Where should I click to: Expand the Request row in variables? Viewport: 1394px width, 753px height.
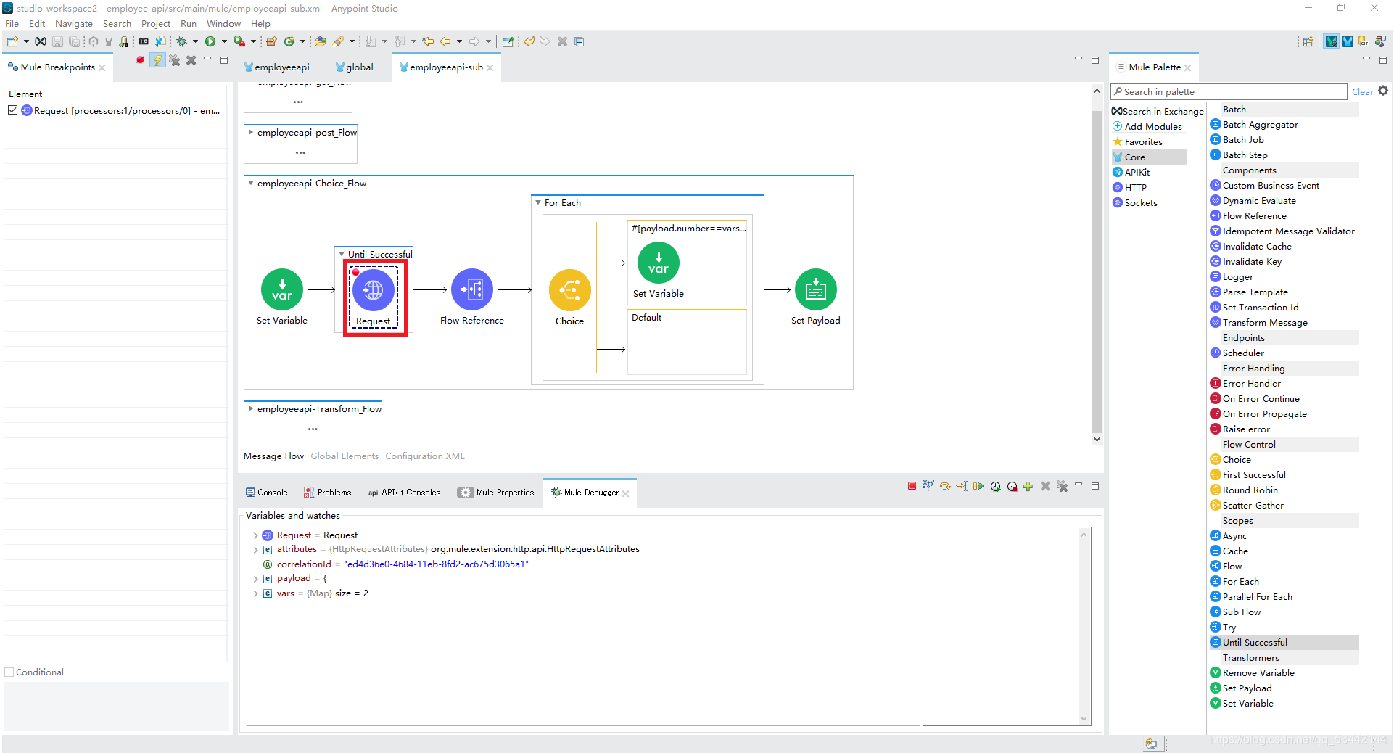point(256,535)
